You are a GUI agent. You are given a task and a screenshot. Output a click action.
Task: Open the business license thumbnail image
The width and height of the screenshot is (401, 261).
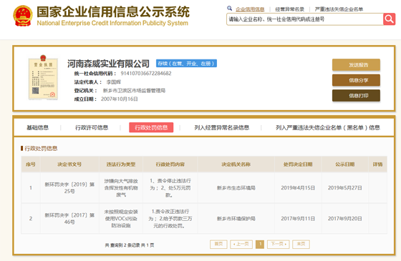(x=43, y=77)
